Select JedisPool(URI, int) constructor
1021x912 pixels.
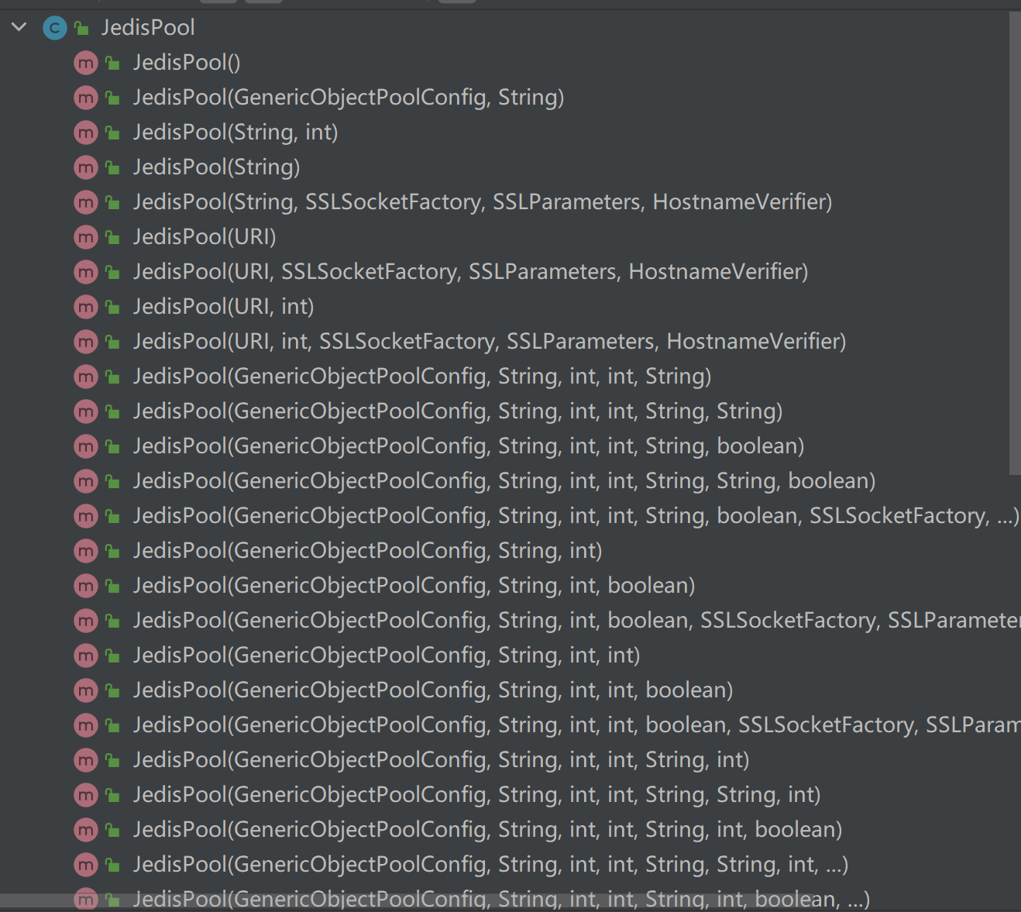(x=224, y=307)
